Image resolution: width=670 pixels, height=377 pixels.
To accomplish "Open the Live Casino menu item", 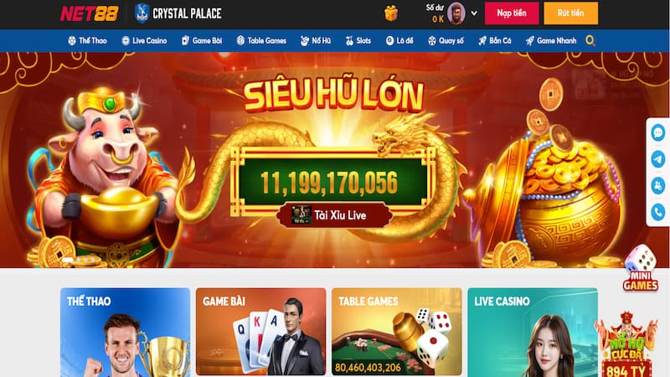I will [x=144, y=40].
